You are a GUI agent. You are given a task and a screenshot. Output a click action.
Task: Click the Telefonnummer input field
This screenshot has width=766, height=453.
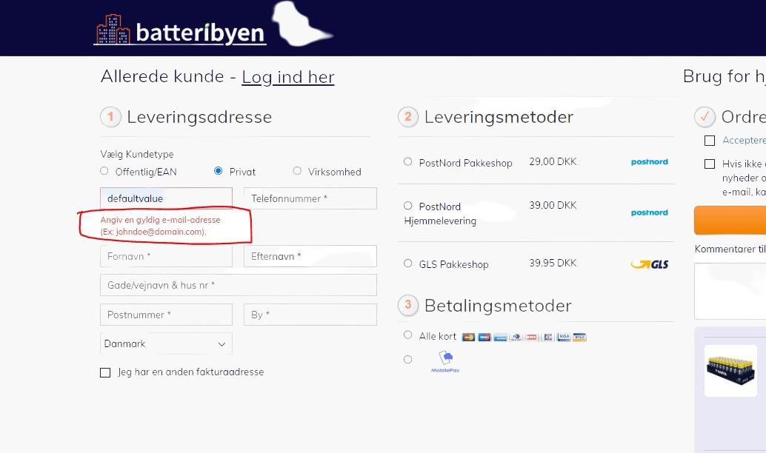tap(310, 198)
